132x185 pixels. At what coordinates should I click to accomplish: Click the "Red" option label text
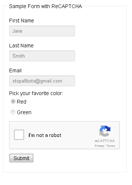pos(22,102)
